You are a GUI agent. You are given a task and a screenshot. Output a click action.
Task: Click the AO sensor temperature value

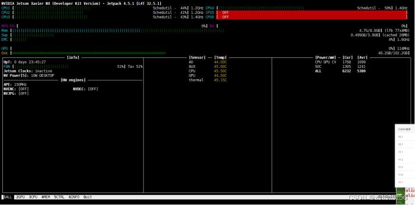pos(221,62)
